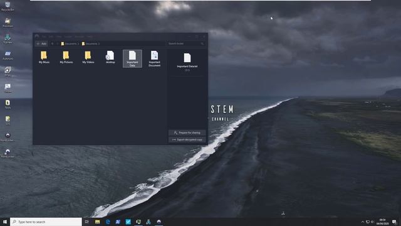Viewport: 401px width, 226px height.
Task: Click the Important Data.txt preview icon in side panel
Action: tap(187, 58)
